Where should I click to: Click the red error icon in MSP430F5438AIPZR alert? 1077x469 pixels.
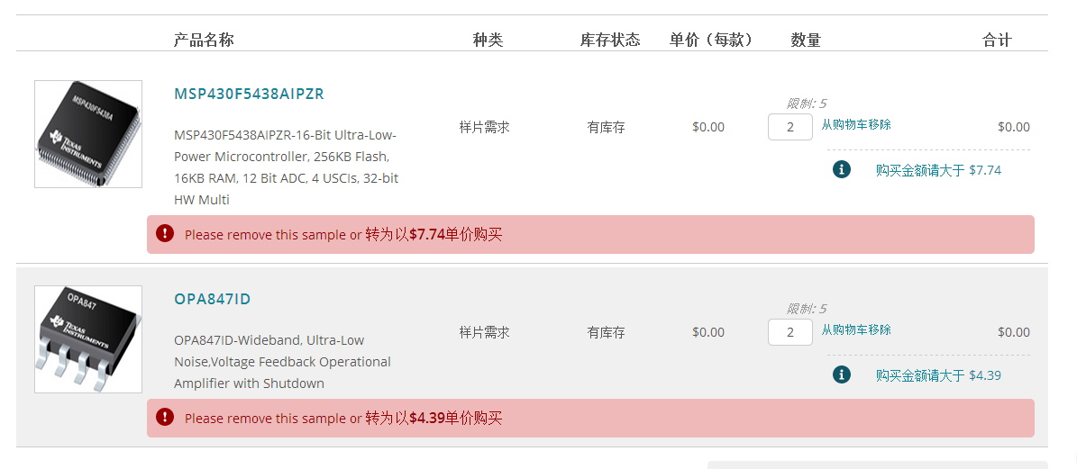165,234
